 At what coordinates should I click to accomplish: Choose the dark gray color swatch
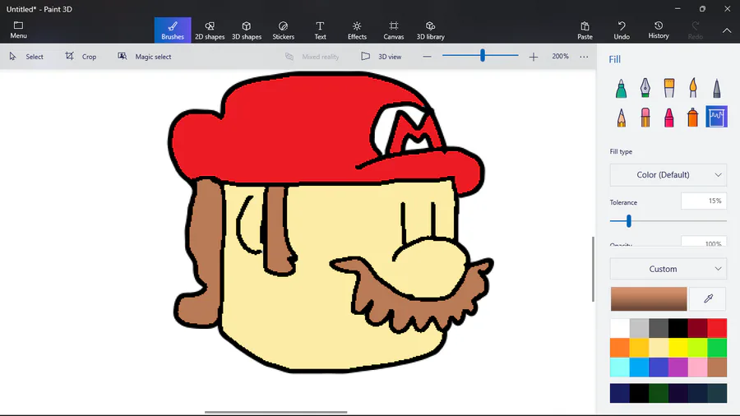659,328
